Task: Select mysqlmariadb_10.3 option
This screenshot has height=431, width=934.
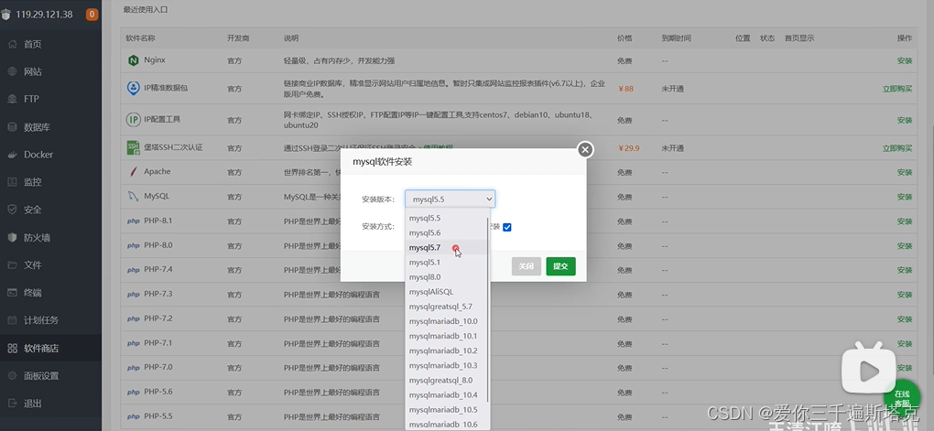Action: (x=447, y=365)
